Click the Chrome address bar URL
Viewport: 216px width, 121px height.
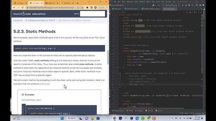52,7
